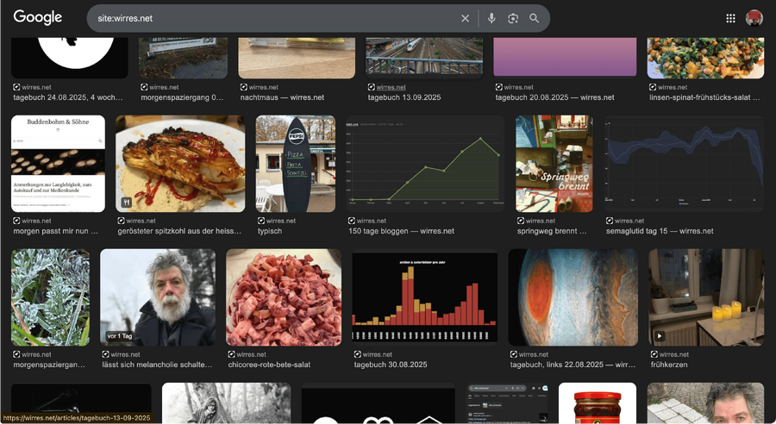776x424 pixels.
Task: Open the 'springweg brennt' image result
Action: pos(554,164)
